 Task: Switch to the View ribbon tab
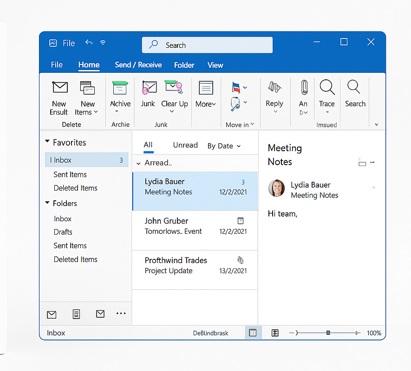pos(215,65)
